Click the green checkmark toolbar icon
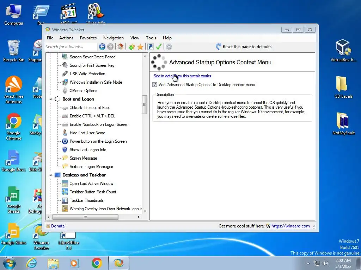Image resolution: width=361 pixels, height=270 pixels. (159, 47)
